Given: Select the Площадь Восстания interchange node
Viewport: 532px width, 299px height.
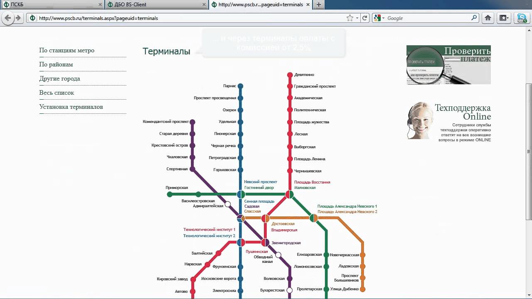Looking at the screenshot, I should pyautogui.click(x=290, y=194).
